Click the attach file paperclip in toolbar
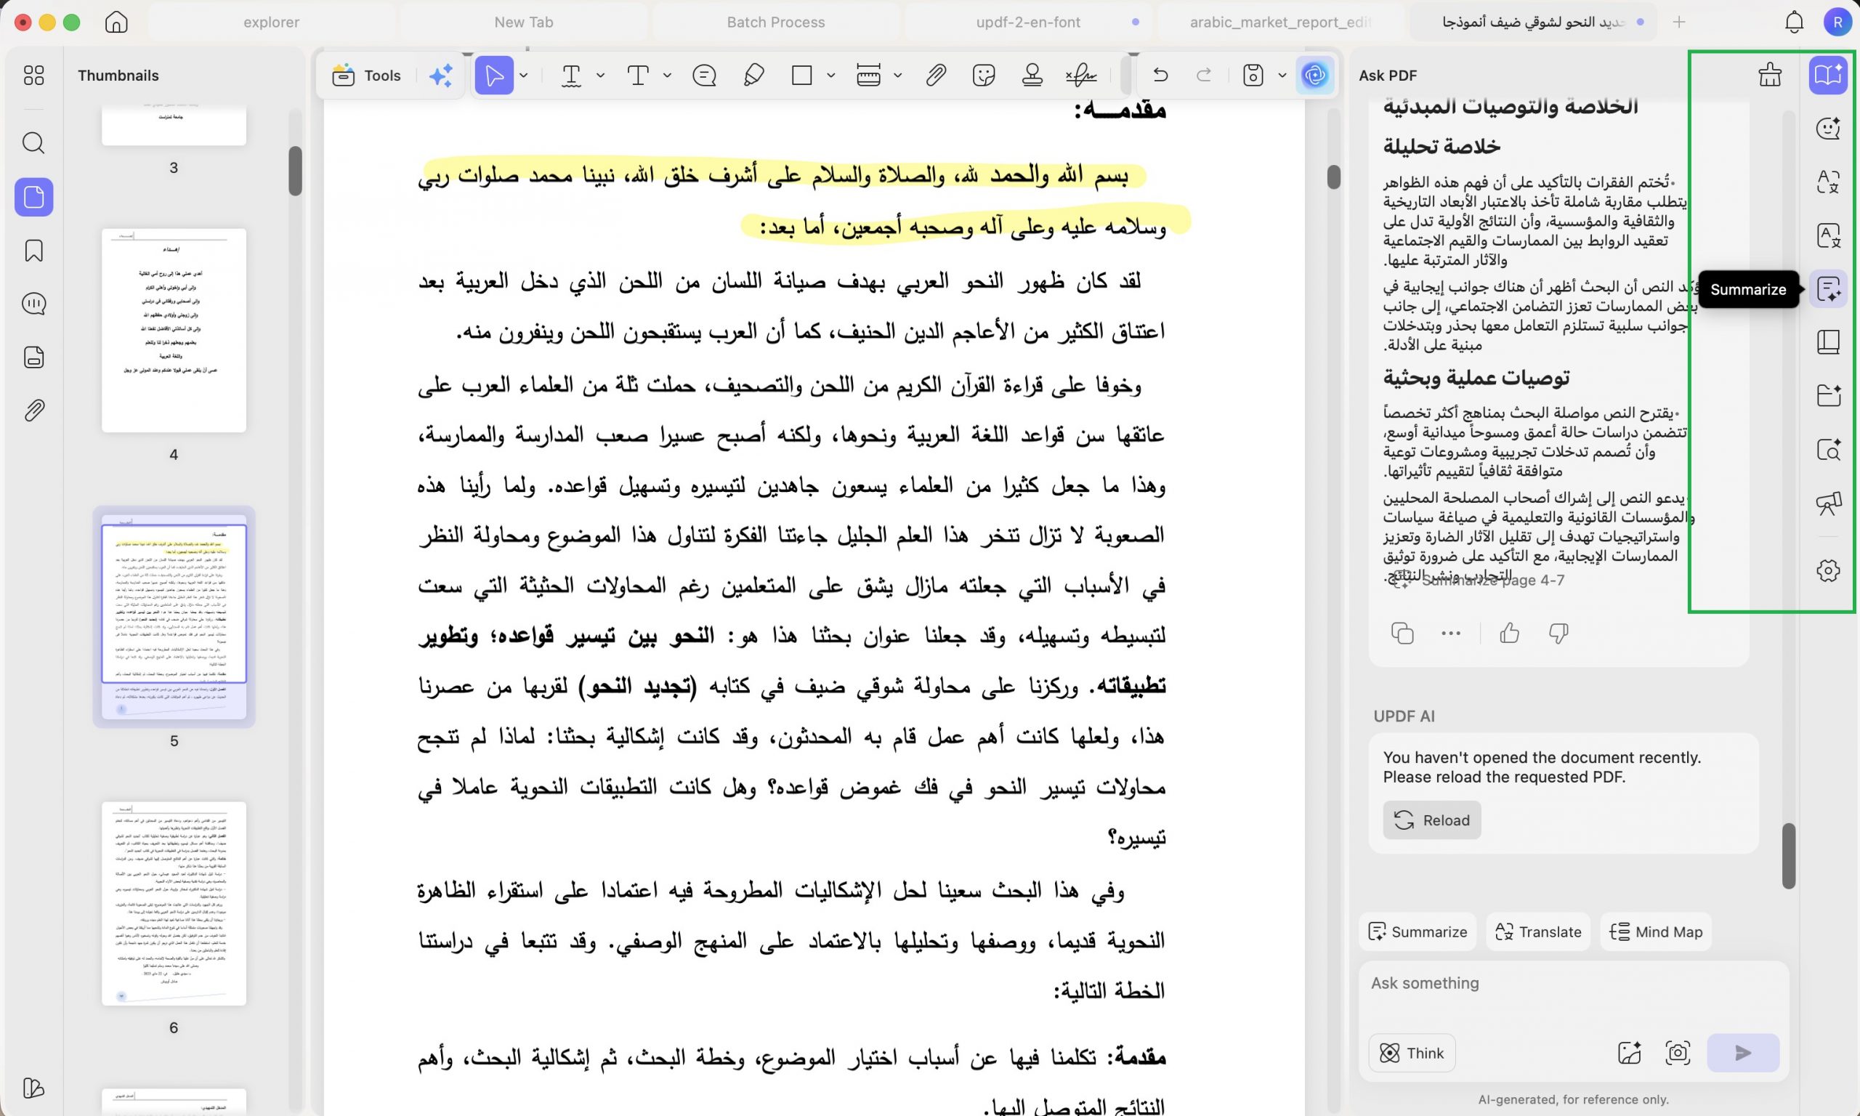Screen dimensions: 1860x1116 tap(935, 76)
